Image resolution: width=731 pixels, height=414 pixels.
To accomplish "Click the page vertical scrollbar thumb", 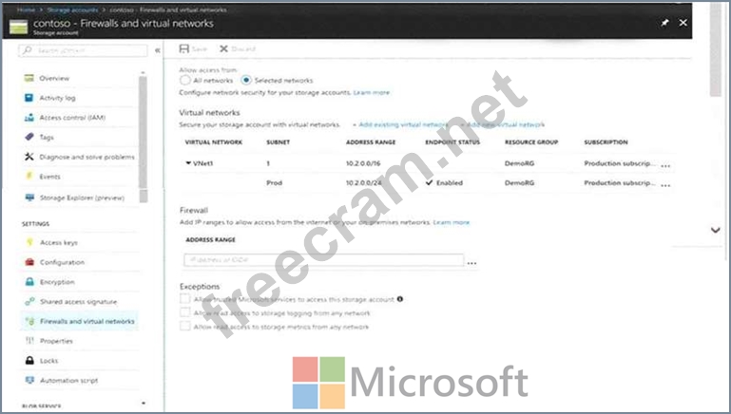I will coord(715,48).
